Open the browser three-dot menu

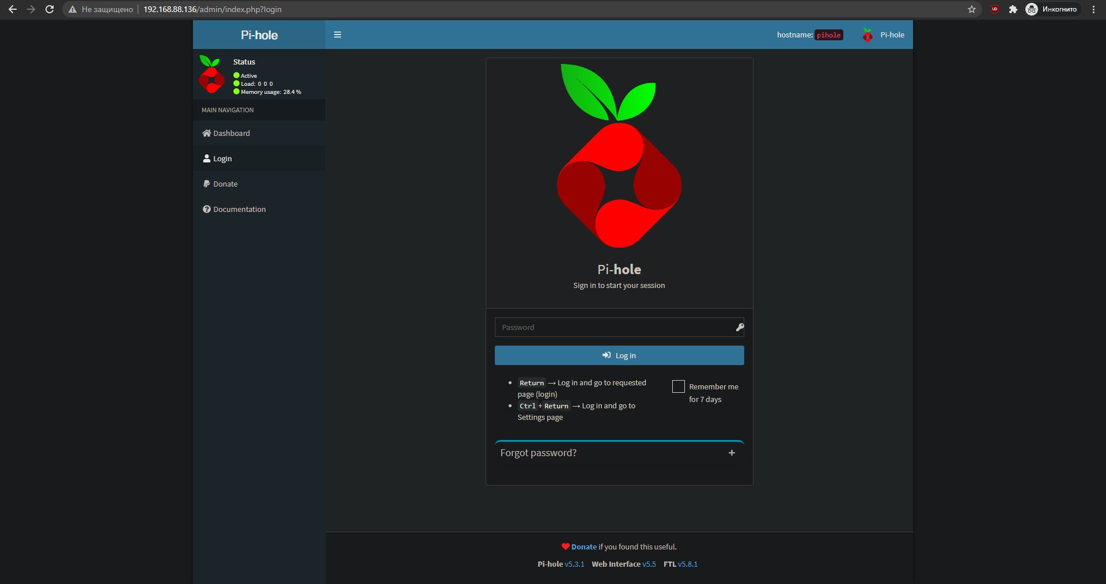click(1093, 9)
